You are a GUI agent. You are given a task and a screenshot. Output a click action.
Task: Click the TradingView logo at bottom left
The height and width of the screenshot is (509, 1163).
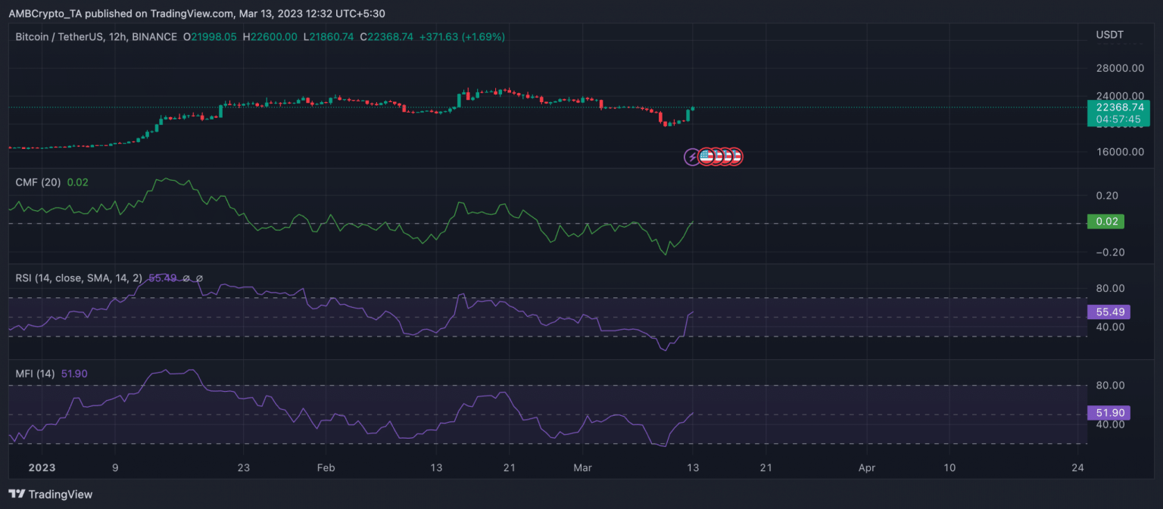point(50,494)
